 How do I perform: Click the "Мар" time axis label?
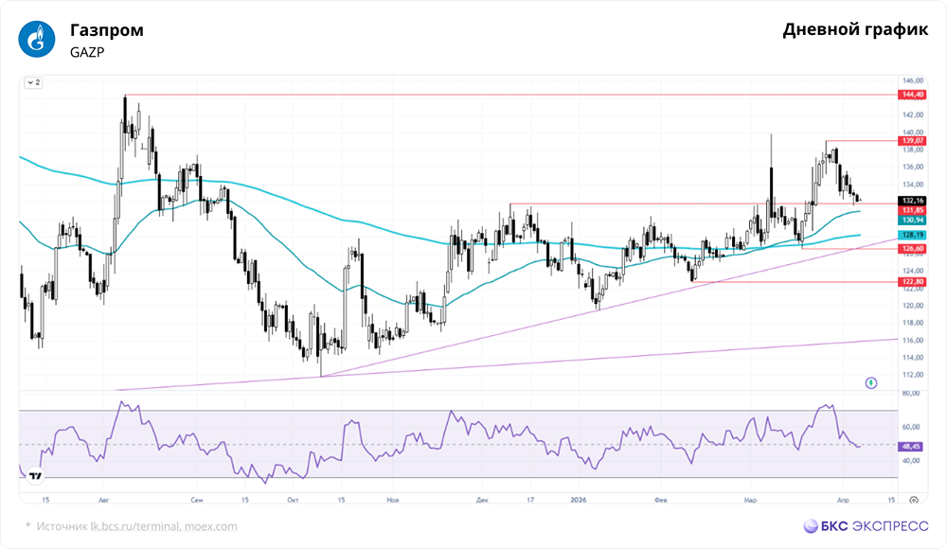coord(750,500)
